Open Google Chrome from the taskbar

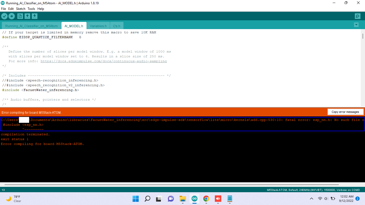[x=206, y=199]
